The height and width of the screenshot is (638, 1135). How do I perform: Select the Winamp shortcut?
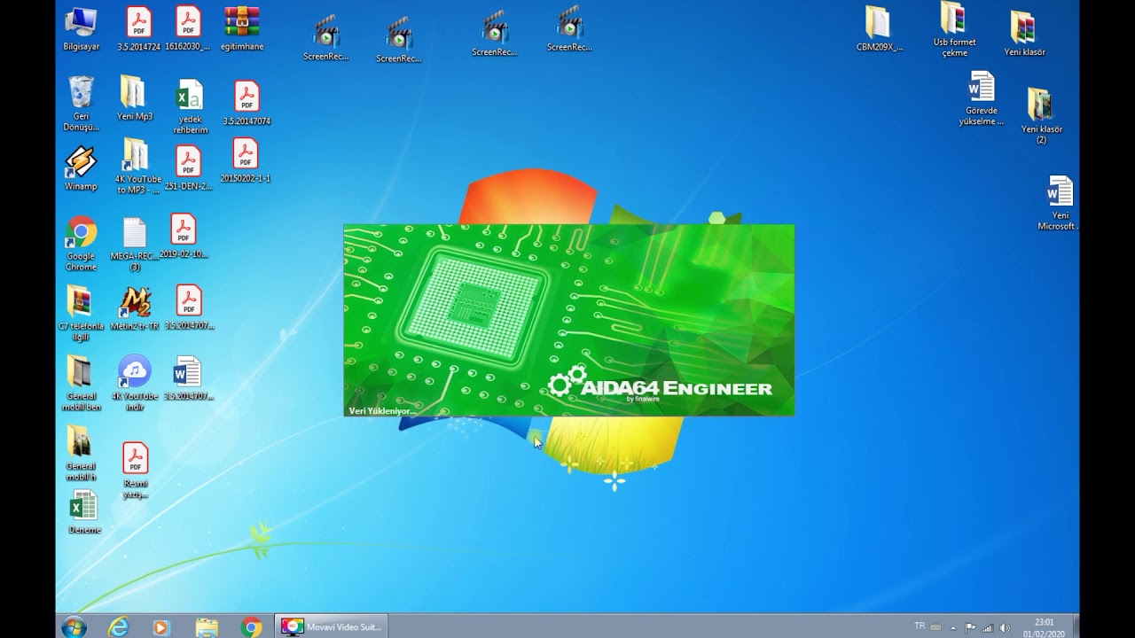[x=81, y=169]
